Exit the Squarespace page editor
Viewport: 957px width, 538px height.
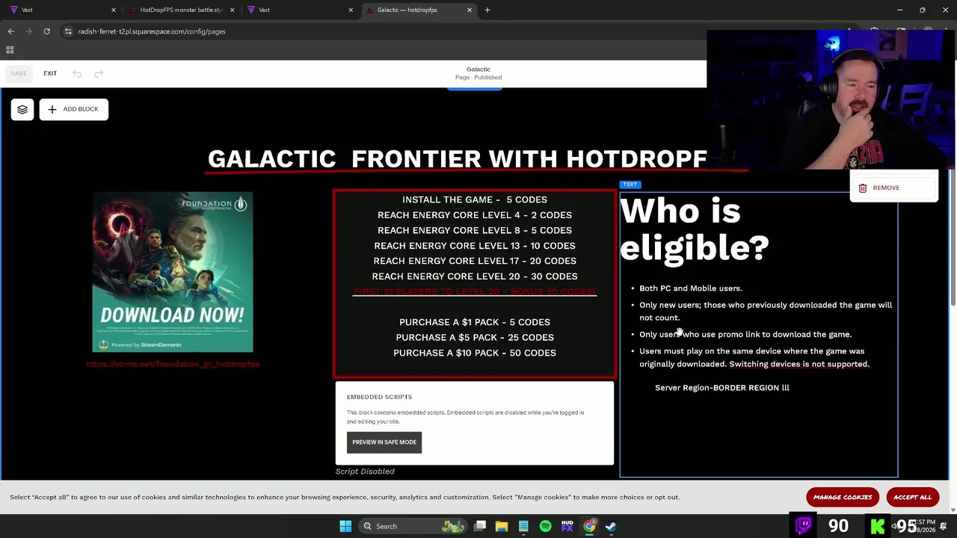pos(50,73)
